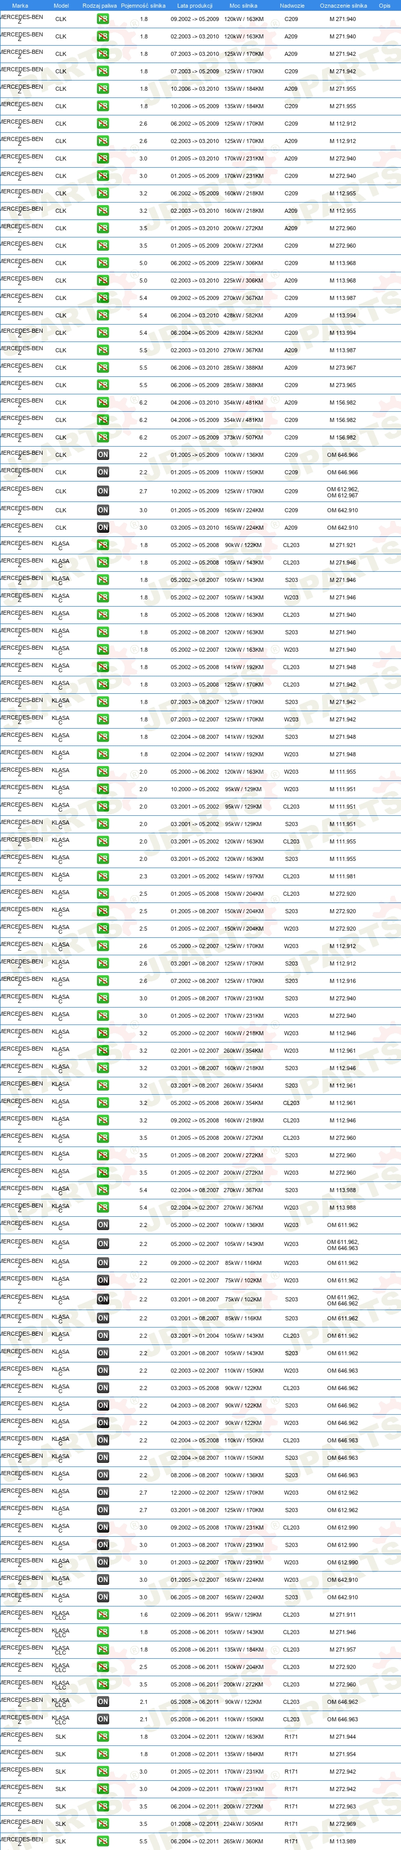This screenshot has height=1850, width=401.
Task: Click the diesel ON icon in CLK 2.7 OM 612.967 row
Action: tap(103, 491)
